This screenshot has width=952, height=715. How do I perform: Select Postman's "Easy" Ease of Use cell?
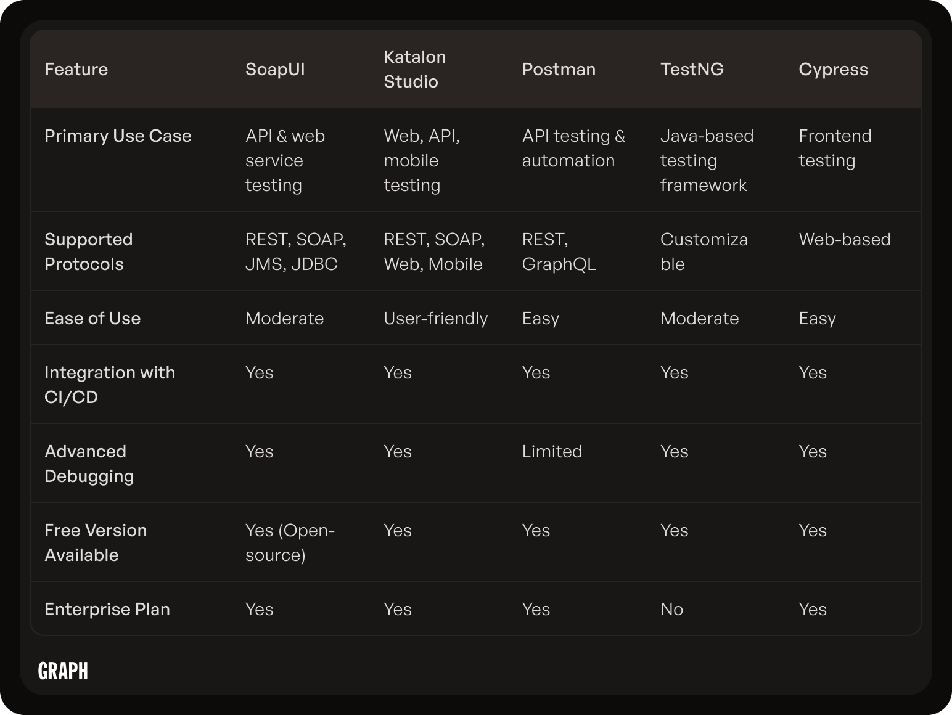tap(541, 318)
